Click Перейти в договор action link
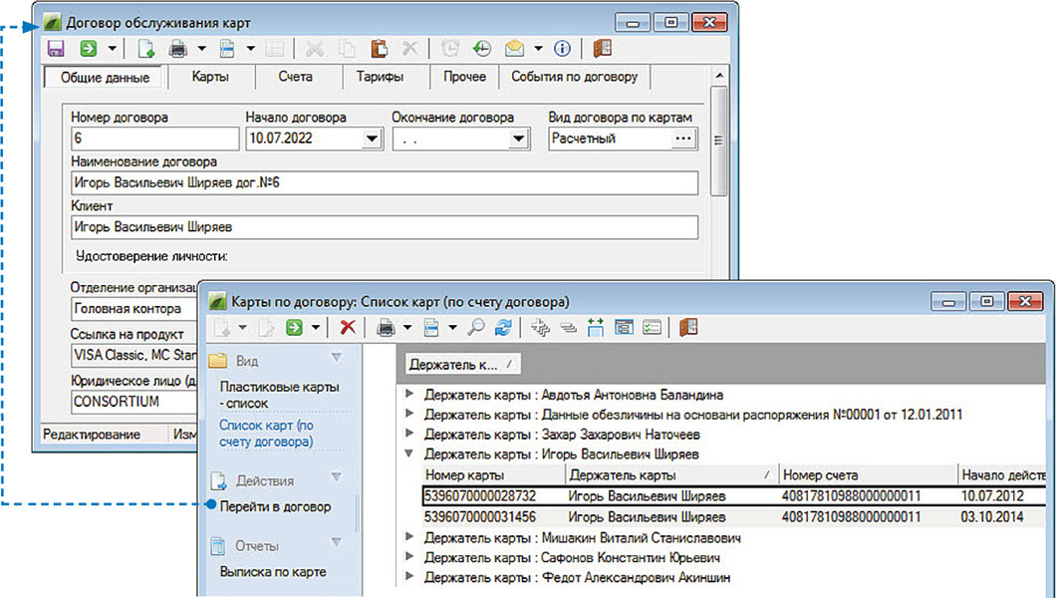Viewport: 1056px width, 598px height. [x=275, y=506]
